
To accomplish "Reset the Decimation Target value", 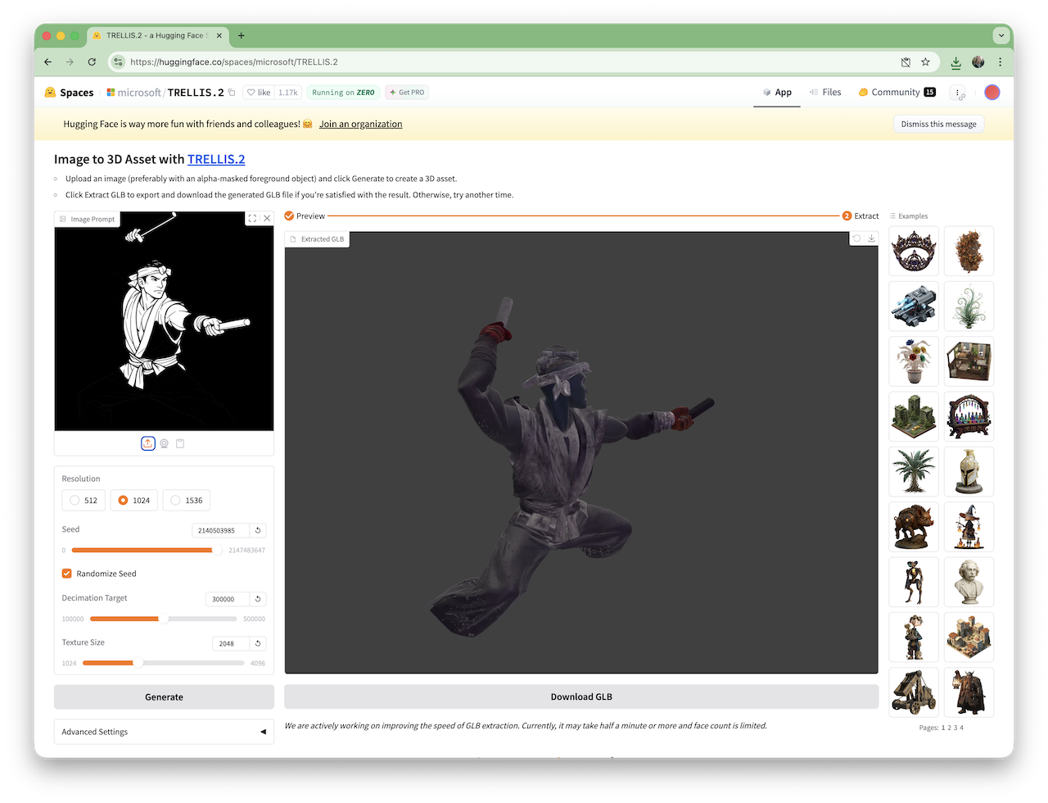I will pyautogui.click(x=258, y=599).
